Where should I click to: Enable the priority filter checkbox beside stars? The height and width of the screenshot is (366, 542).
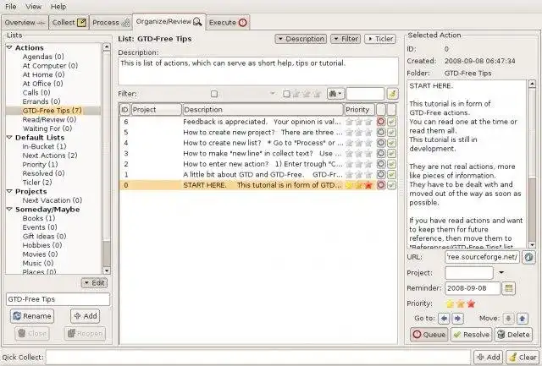click(286, 94)
